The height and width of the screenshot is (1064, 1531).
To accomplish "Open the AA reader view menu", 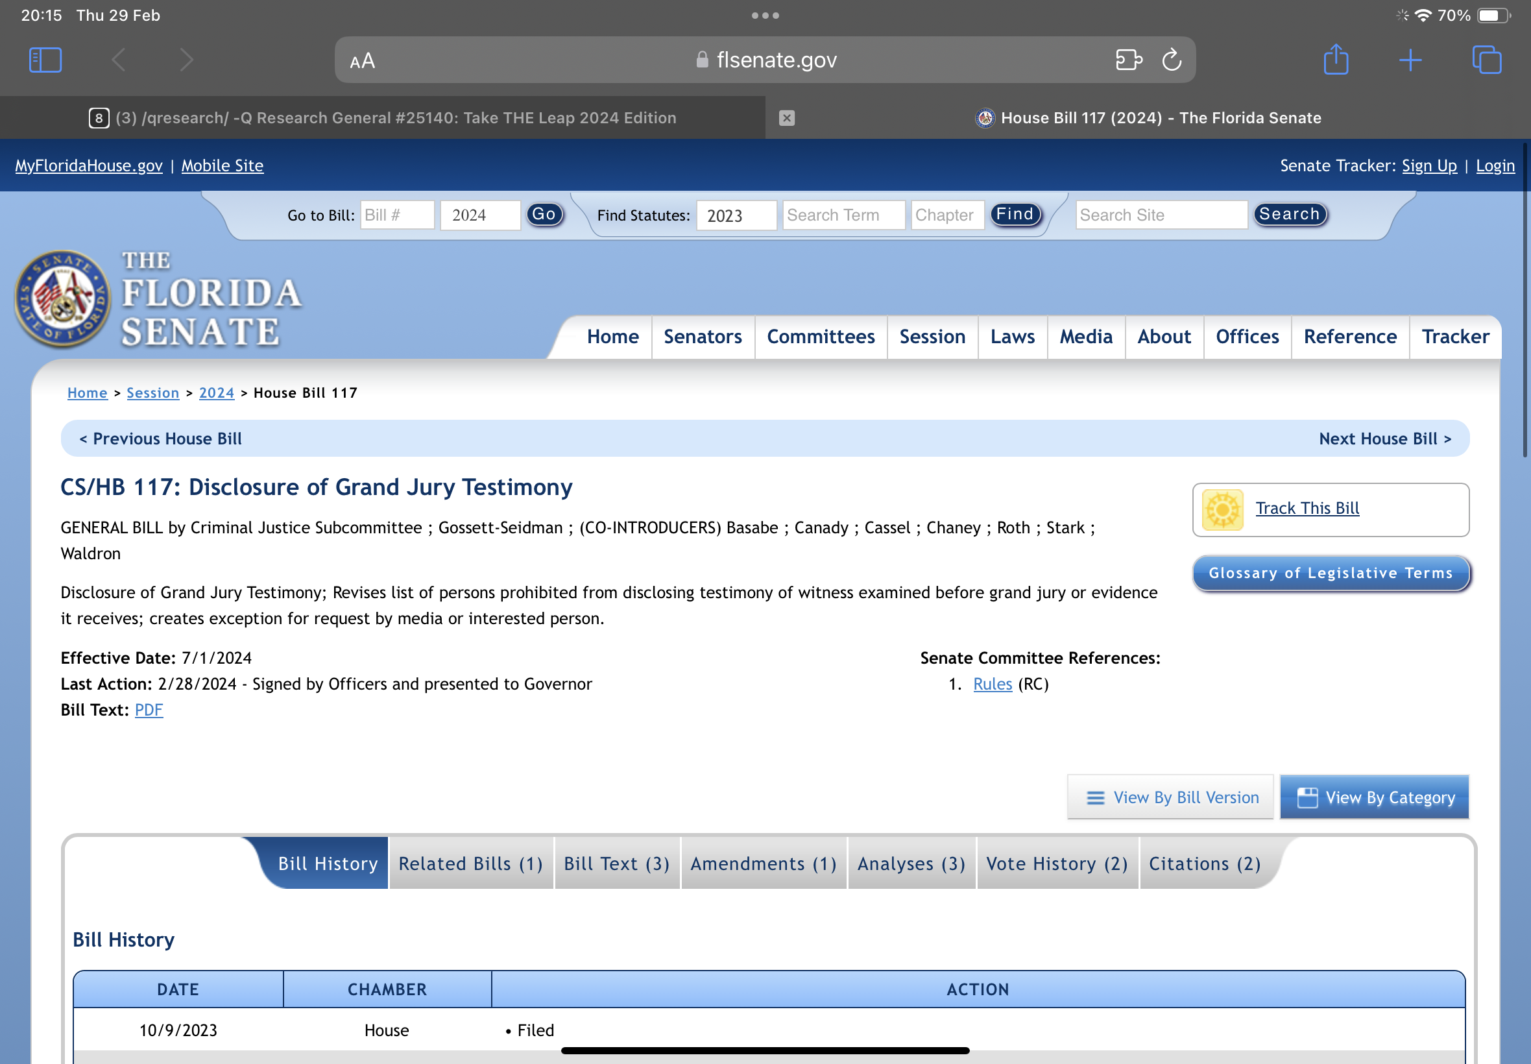I will point(363,61).
